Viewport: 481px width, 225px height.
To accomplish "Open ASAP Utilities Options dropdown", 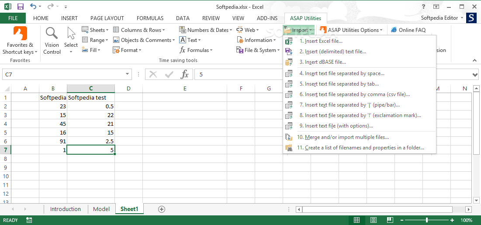I will (351, 30).
